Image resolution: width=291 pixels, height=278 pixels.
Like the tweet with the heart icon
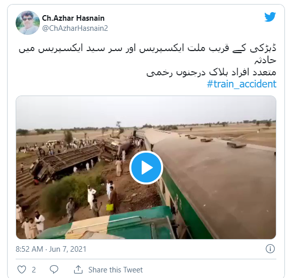22,269
